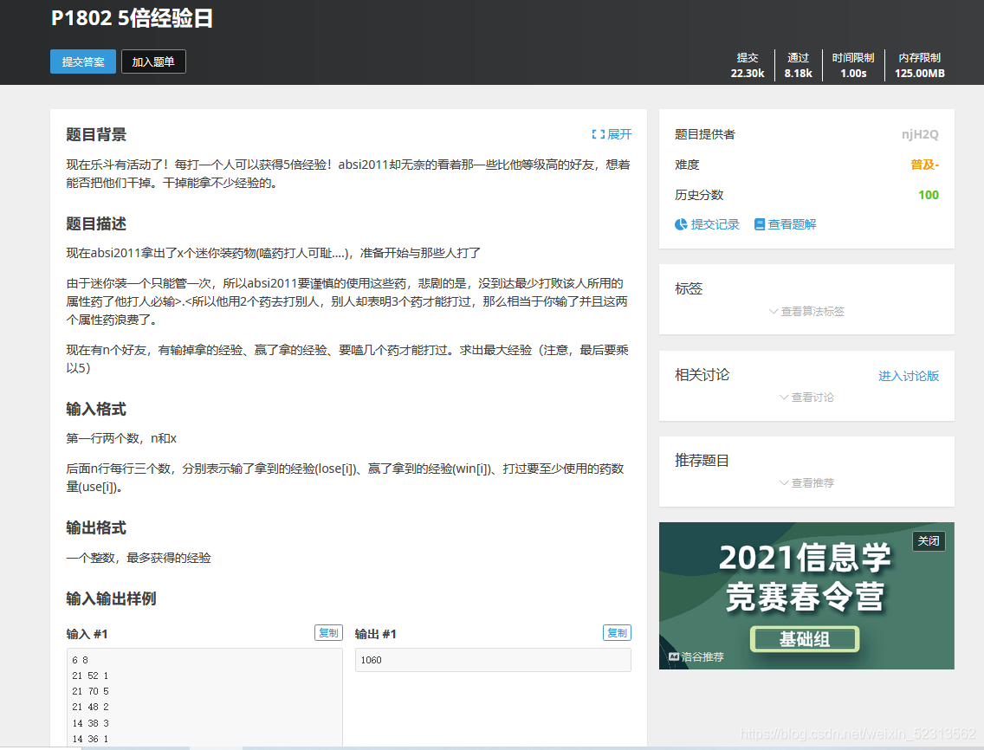The height and width of the screenshot is (750, 984).
Task: Open the 进入讨论版 discussion board link
Action: [x=908, y=376]
